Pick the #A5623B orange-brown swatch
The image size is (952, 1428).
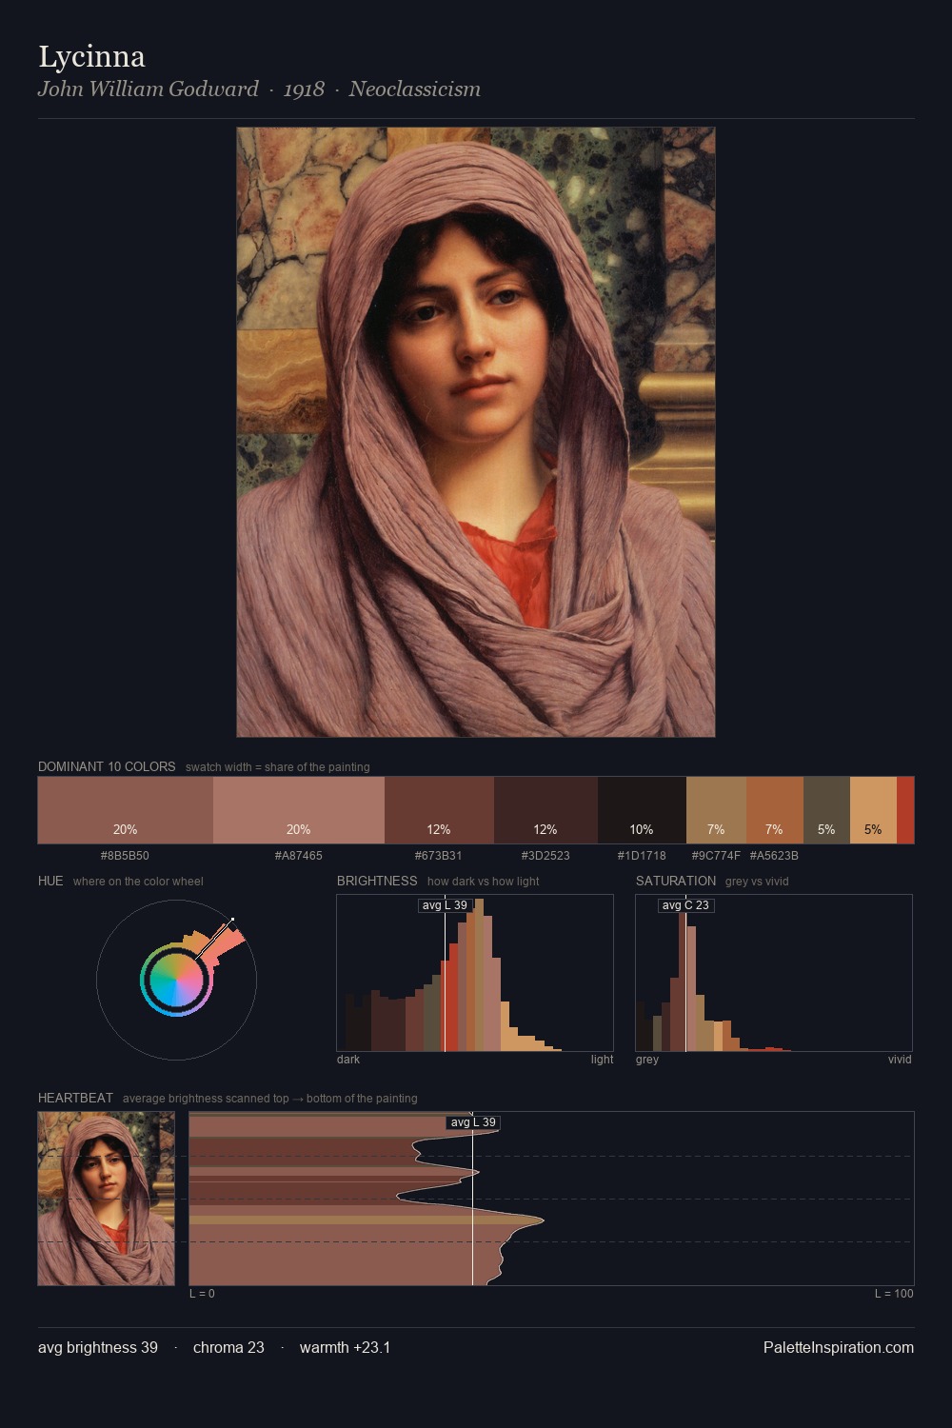(x=774, y=810)
